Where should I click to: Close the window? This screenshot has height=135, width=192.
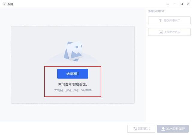pos(188,4)
